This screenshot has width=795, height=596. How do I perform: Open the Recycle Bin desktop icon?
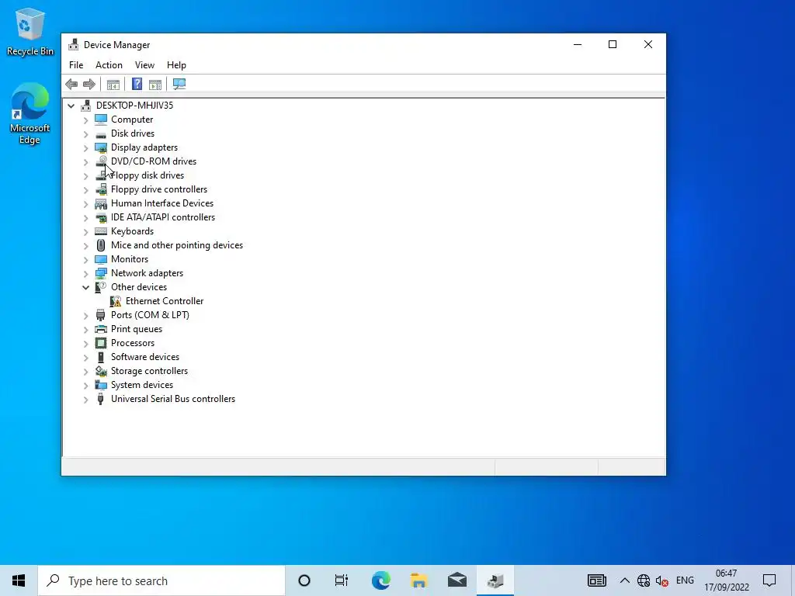[x=30, y=32]
